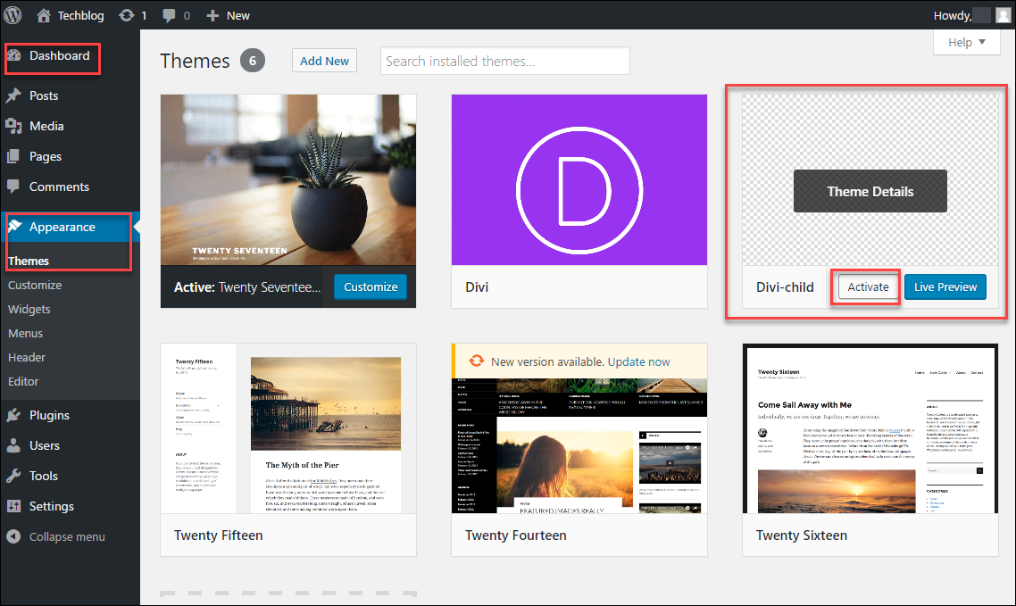The image size is (1016, 606).
Task: Click the Media library icon
Action: [13, 126]
